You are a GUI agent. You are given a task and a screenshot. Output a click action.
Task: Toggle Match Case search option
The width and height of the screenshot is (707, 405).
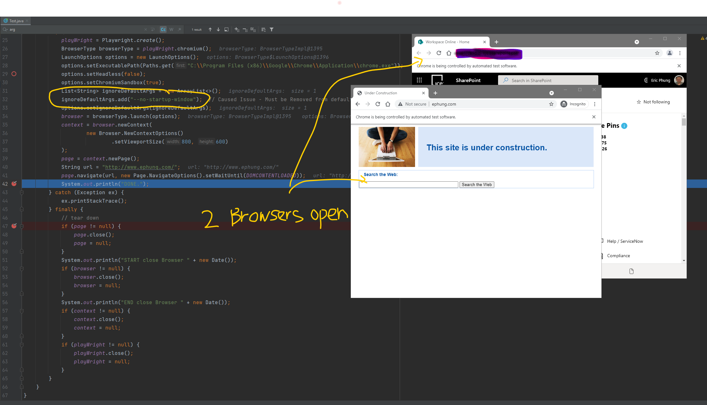click(x=163, y=29)
